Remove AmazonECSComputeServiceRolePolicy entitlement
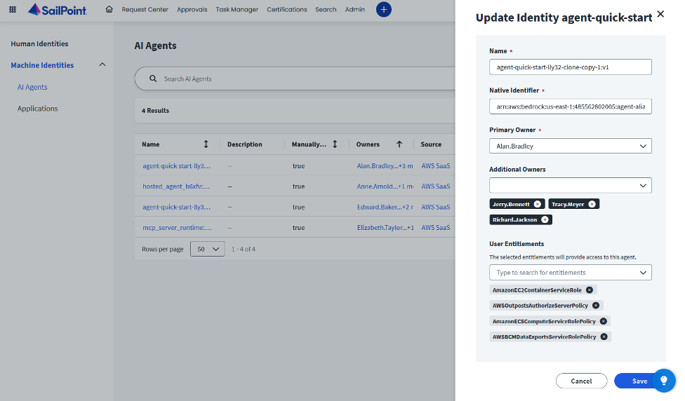Screen dimensions: 685x401 click(x=604, y=321)
